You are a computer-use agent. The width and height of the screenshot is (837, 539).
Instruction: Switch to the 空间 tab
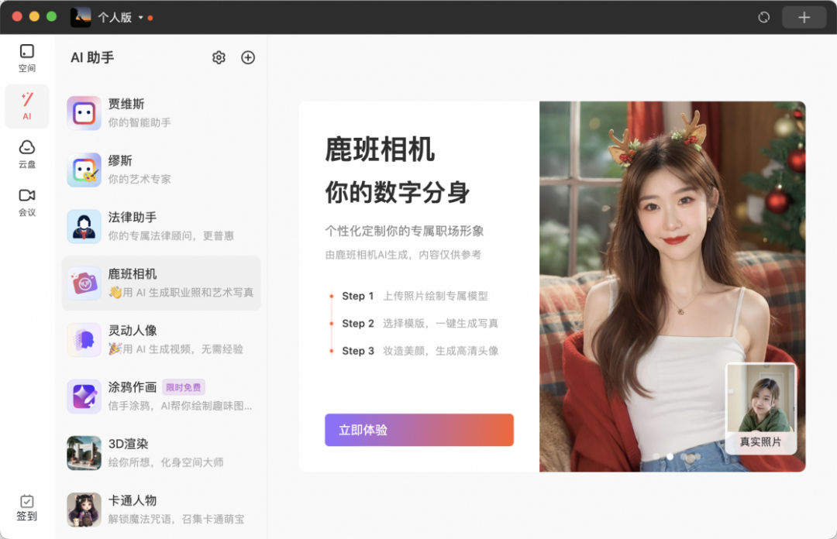27,58
